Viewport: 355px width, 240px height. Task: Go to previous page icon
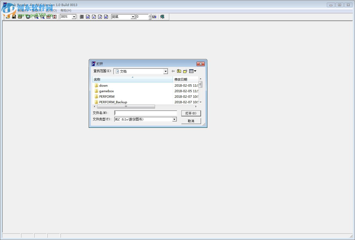(94, 17)
